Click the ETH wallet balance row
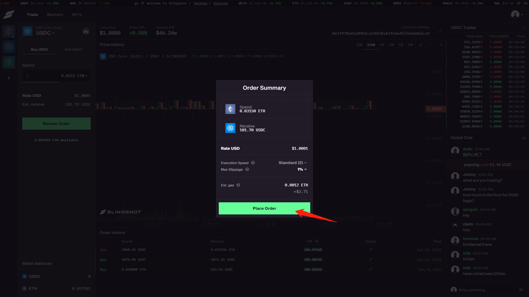Screen dimensions: 529x297 pos(56,288)
